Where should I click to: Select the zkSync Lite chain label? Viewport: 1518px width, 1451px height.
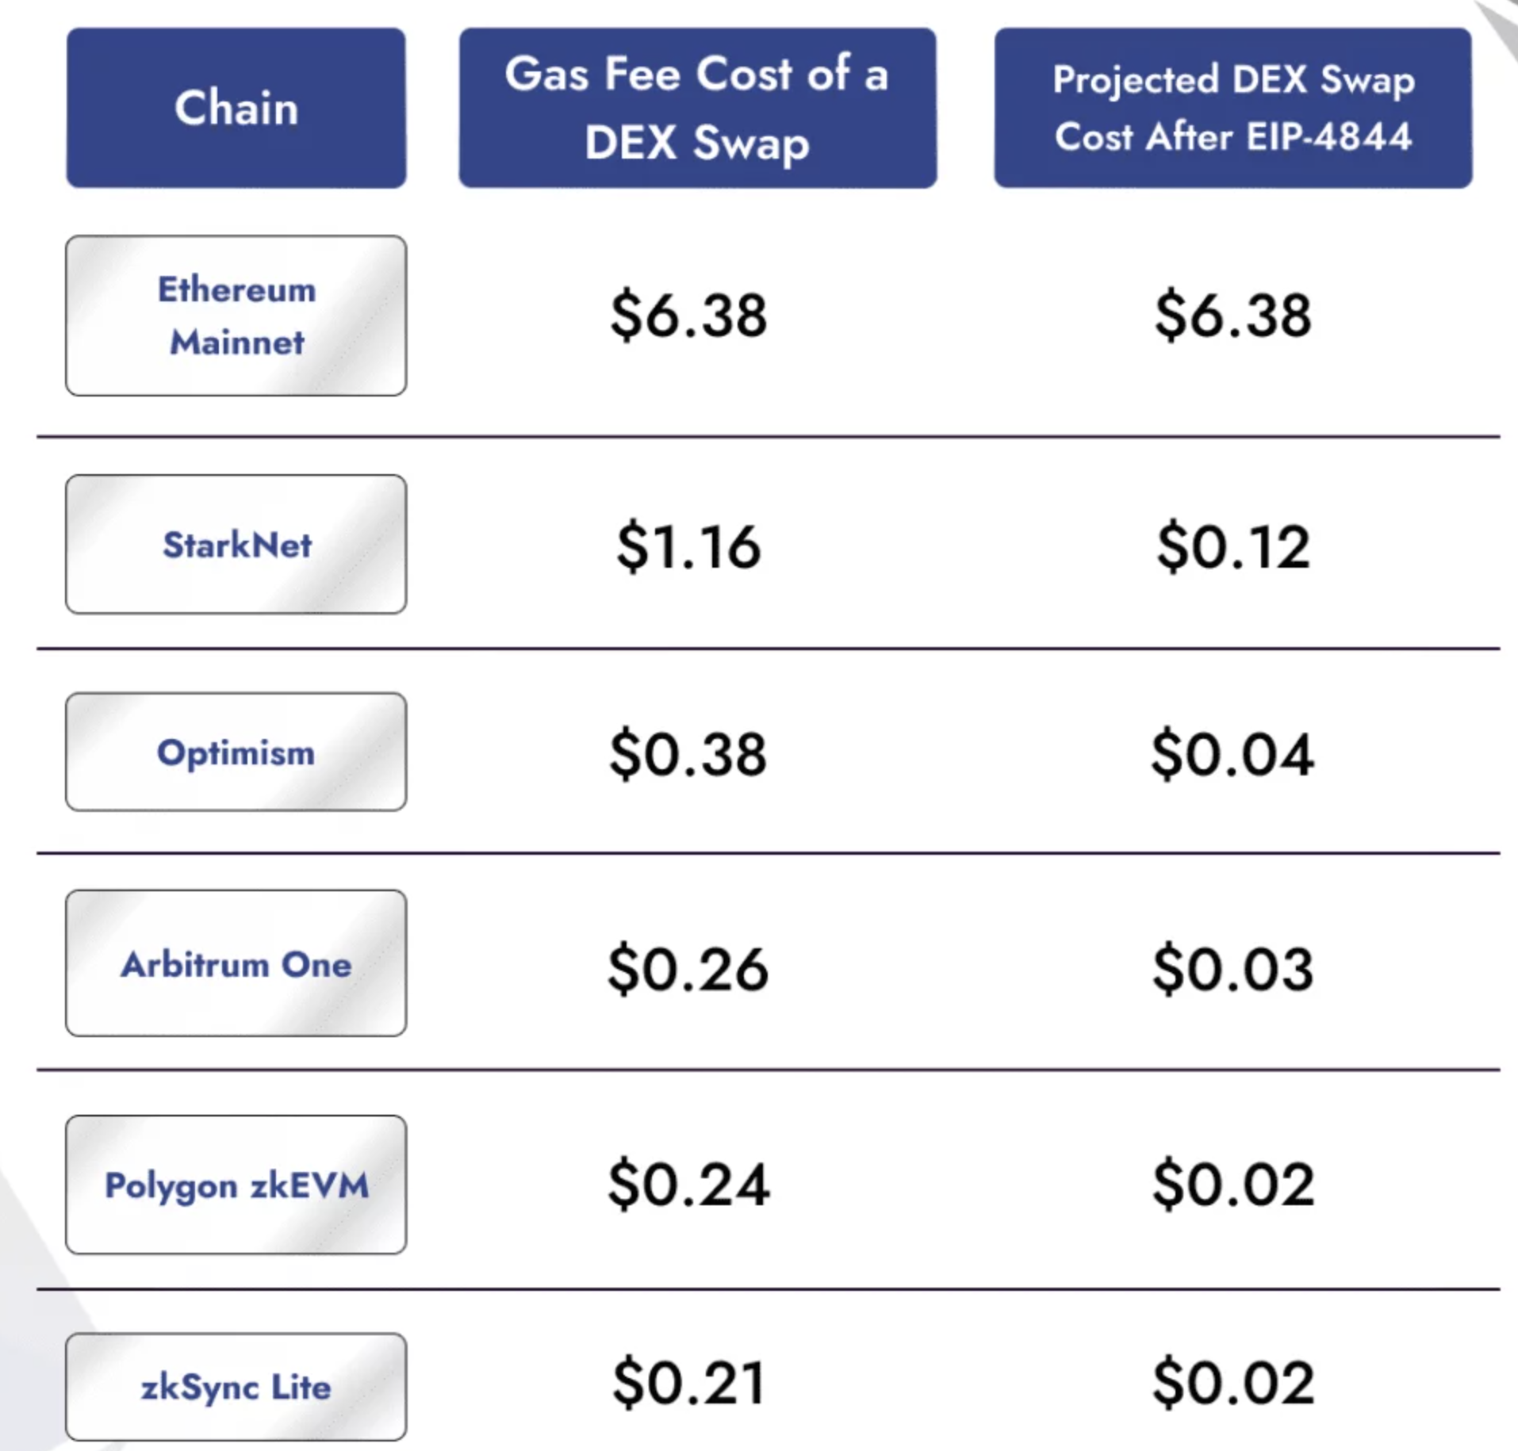(236, 1387)
